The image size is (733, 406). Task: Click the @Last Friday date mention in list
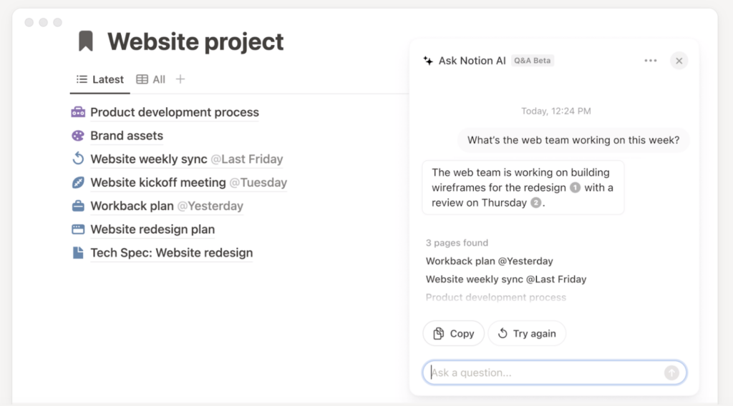pos(247,159)
